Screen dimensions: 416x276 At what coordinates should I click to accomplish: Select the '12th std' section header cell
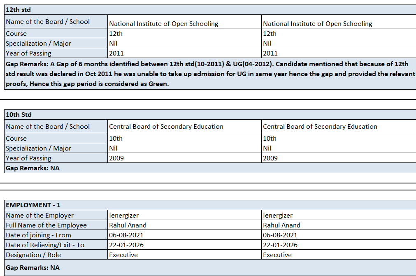coord(18,9)
